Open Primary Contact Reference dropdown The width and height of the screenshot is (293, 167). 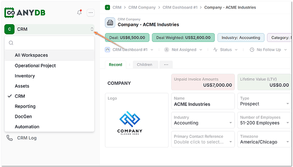[x=231, y=142]
